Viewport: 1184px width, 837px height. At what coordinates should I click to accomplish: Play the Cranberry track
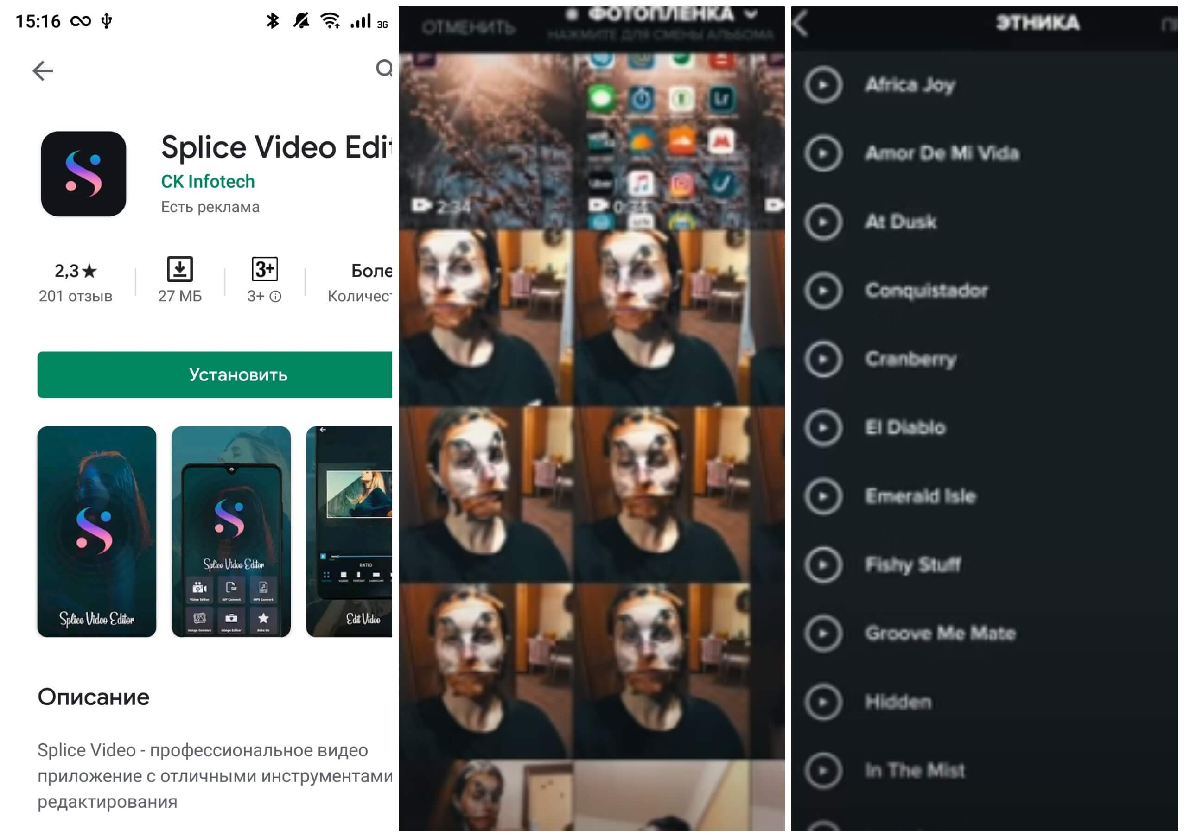[x=823, y=359]
